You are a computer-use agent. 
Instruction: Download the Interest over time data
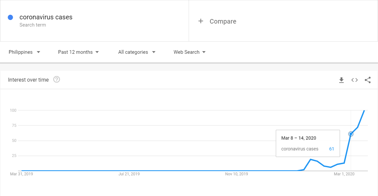coord(341,80)
